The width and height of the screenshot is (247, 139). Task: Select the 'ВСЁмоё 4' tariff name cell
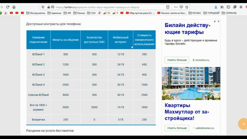point(39,85)
